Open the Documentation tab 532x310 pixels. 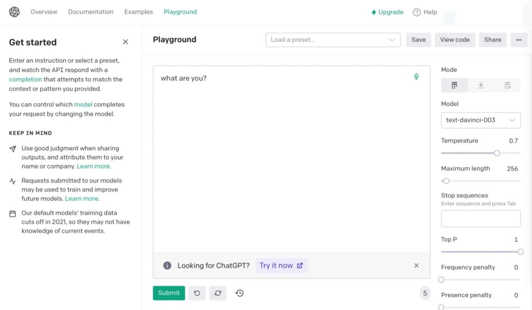[x=90, y=12]
